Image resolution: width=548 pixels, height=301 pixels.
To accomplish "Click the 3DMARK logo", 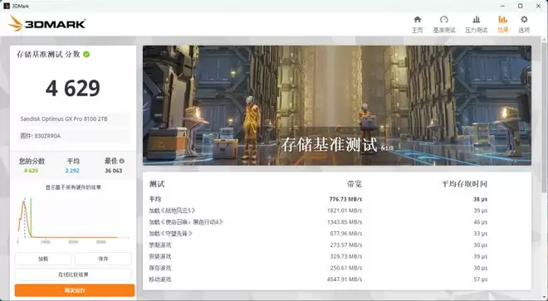I will [46, 24].
